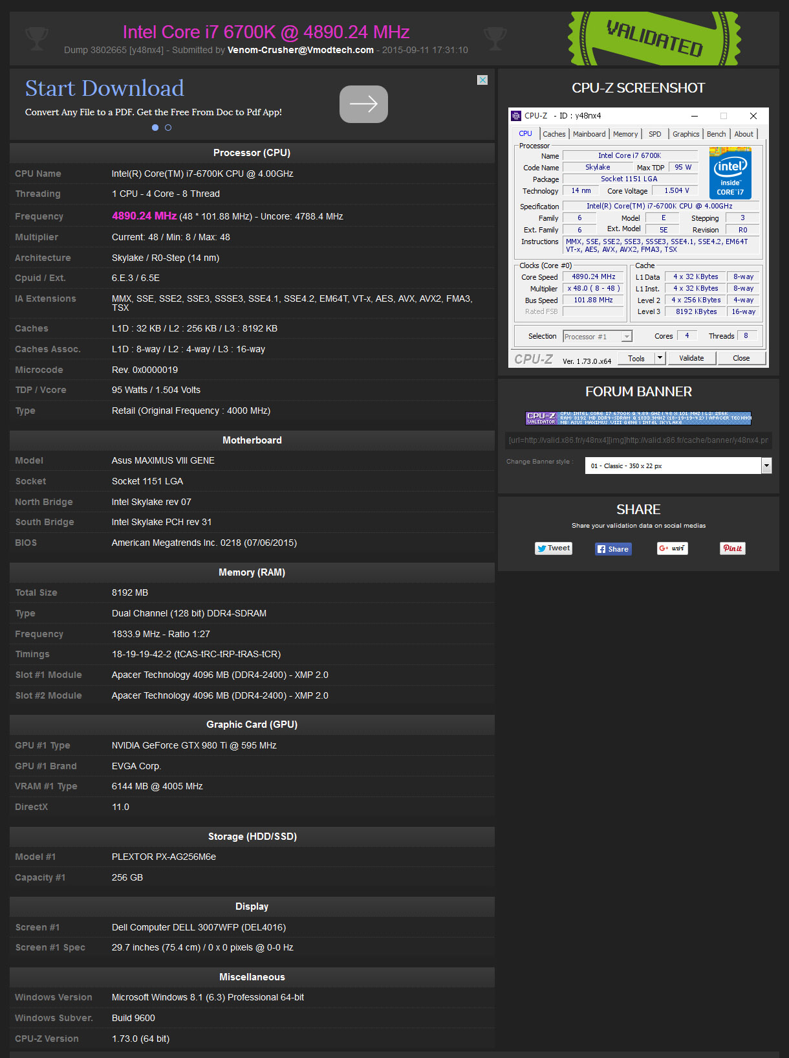Image resolution: width=789 pixels, height=1058 pixels.
Task: Select first ad carousel dot
Action: coord(155,128)
